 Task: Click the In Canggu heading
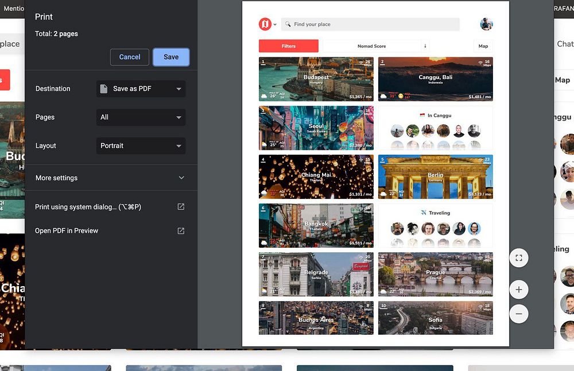(x=435, y=115)
